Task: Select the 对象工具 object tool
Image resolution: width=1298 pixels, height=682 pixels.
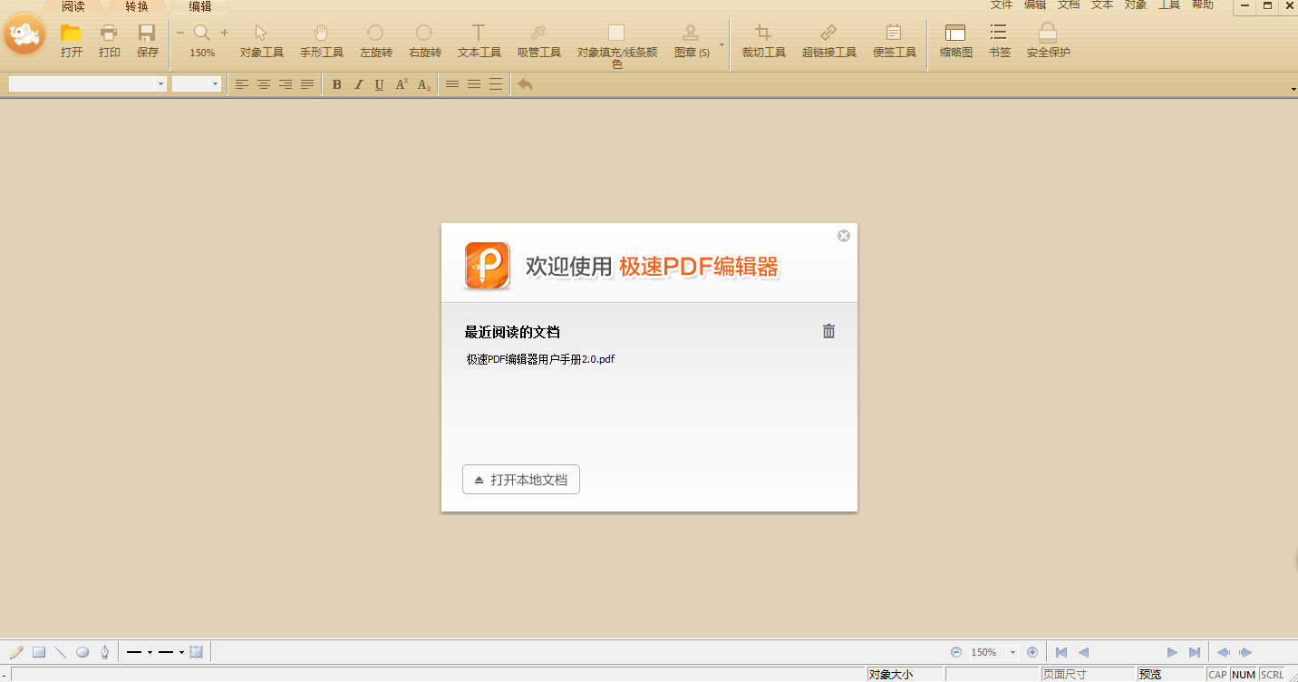Action: [x=262, y=42]
